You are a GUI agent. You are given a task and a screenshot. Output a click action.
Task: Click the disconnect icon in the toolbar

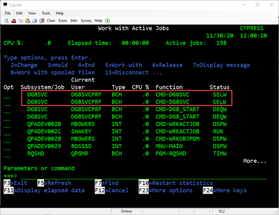pyautogui.click(x=13, y=20)
